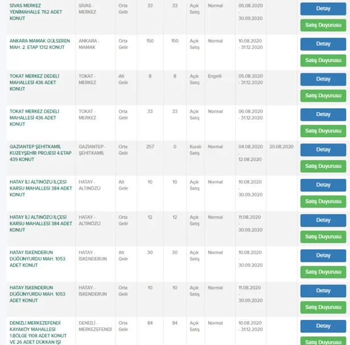
Task: Open Satış Duyurusu for Tokat Dedeli Engelli row
Action: click(323, 96)
